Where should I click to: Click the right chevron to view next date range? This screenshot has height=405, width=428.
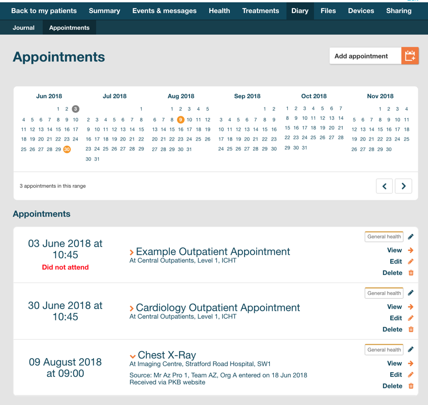click(403, 186)
